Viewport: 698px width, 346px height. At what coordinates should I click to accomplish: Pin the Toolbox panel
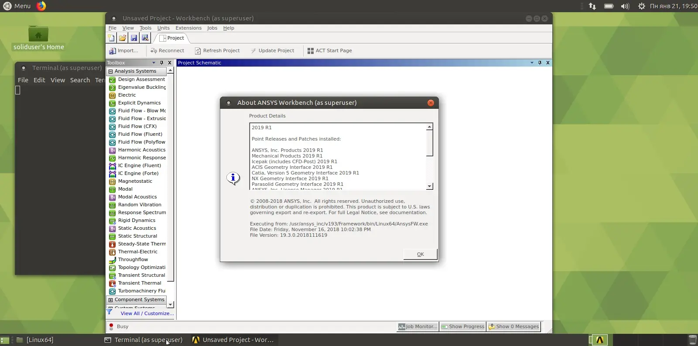tap(161, 63)
